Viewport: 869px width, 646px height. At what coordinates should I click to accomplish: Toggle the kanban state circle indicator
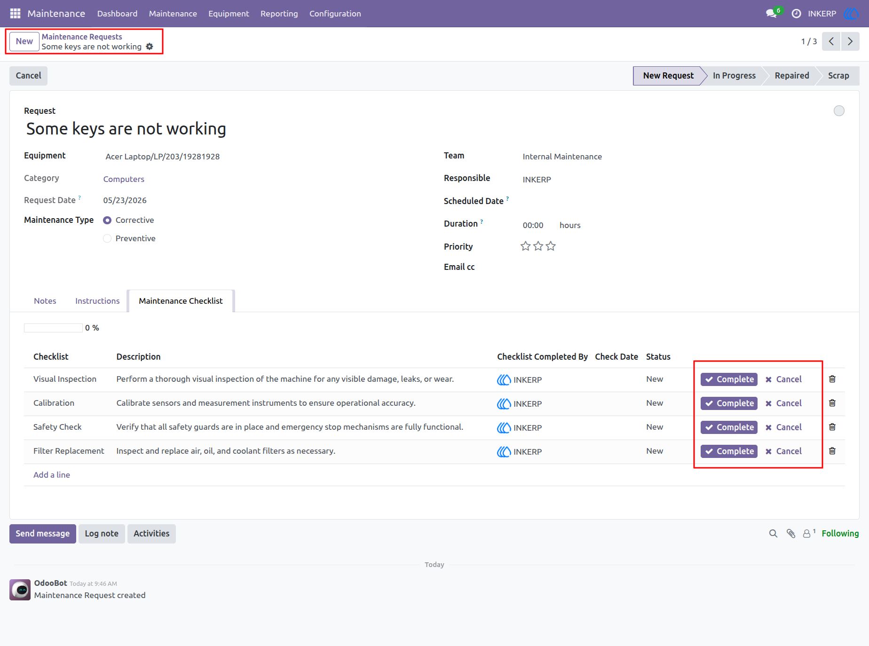pyautogui.click(x=839, y=111)
